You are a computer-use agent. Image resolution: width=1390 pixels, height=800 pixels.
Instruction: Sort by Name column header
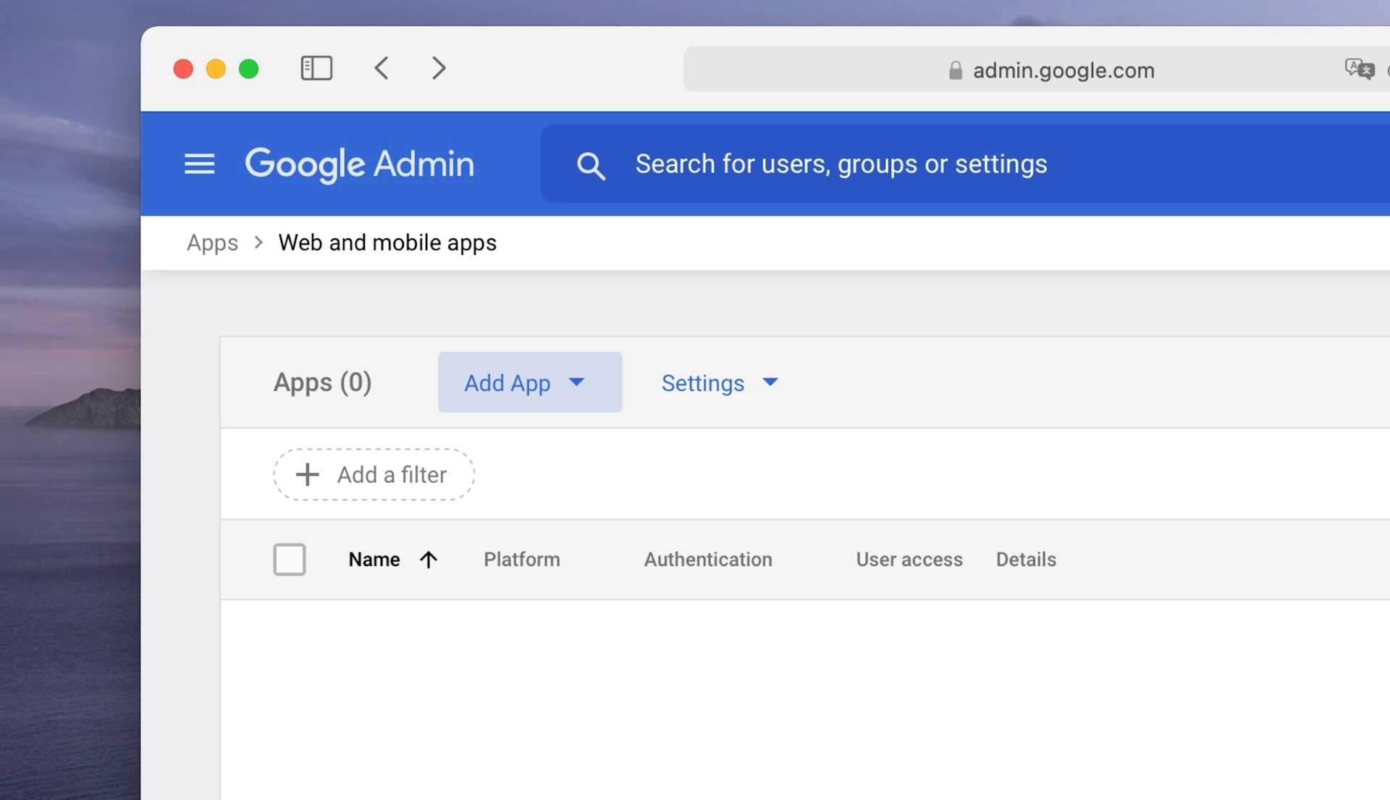click(374, 560)
